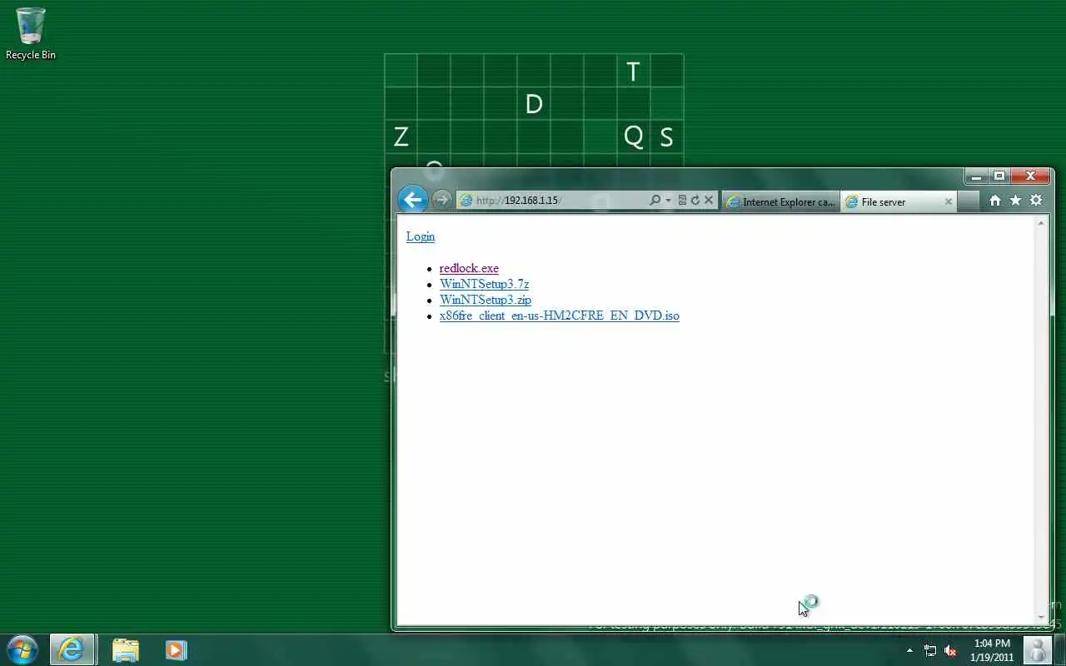Refresh the page with the reload icon
The width and height of the screenshot is (1066, 666).
point(695,201)
